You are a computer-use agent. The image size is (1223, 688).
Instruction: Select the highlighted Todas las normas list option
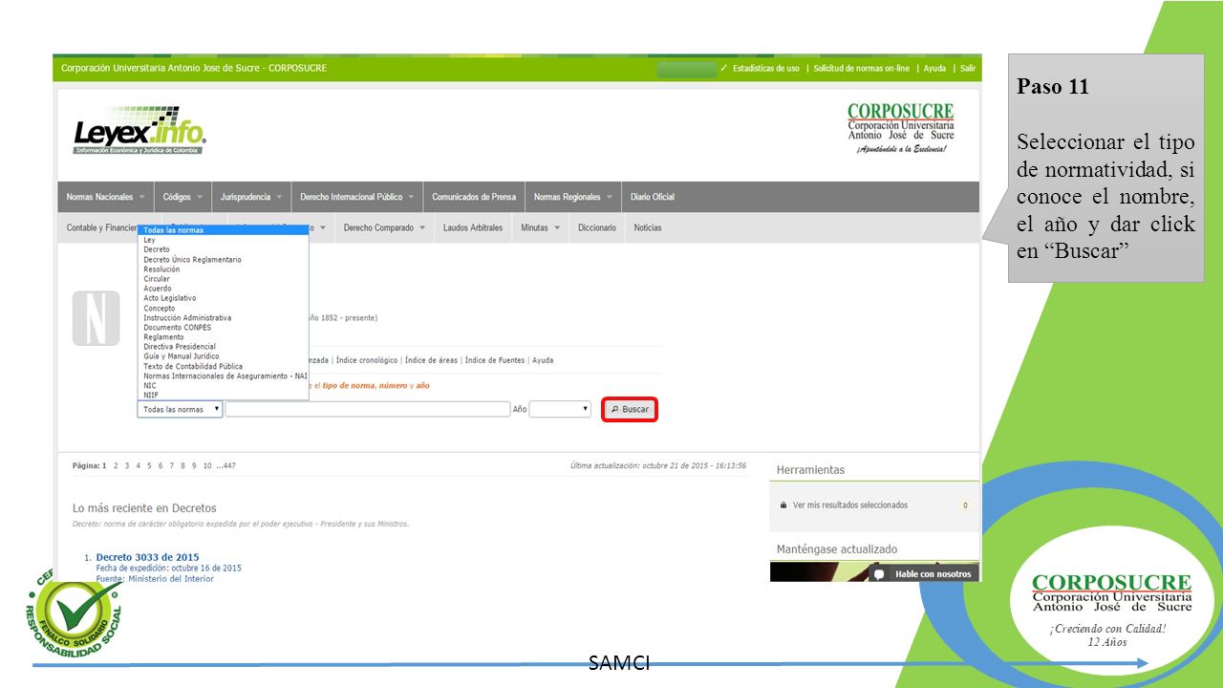[x=223, y=230]
